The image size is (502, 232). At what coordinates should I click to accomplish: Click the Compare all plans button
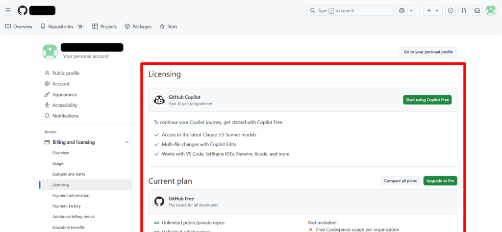tap(401, 180)
